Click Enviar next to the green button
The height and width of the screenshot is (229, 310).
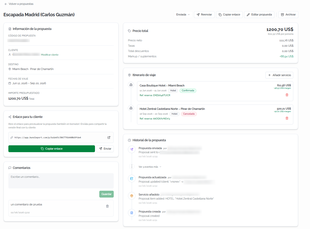click(x=105, y=149)
